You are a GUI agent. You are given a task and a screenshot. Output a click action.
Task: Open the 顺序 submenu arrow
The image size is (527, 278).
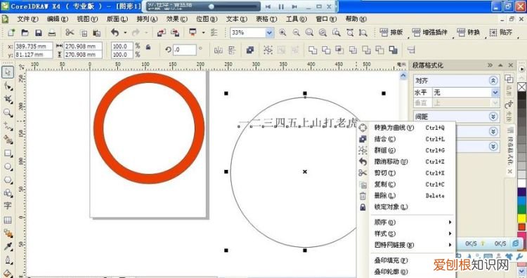pyautogui.click(x=450, y=222)
